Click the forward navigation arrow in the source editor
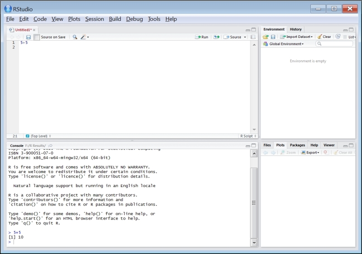The height and width of the screenshot is (254, 362). coord(18,37)
